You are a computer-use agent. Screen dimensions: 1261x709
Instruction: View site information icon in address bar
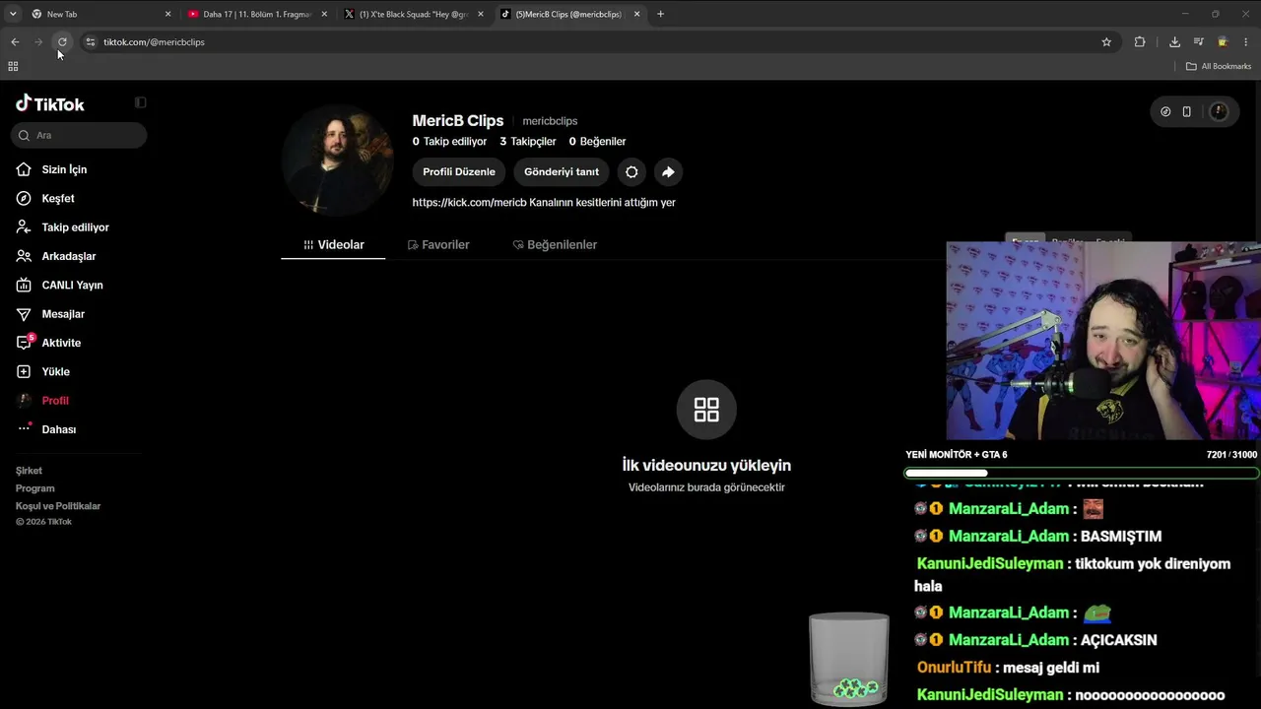click(91, 42)
